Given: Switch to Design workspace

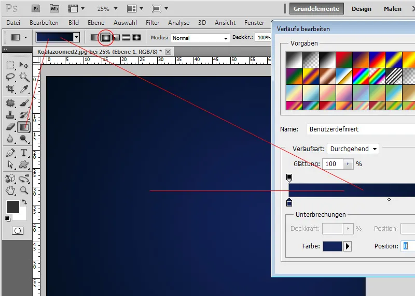Looking at the screenshot, I should point(361,9).
